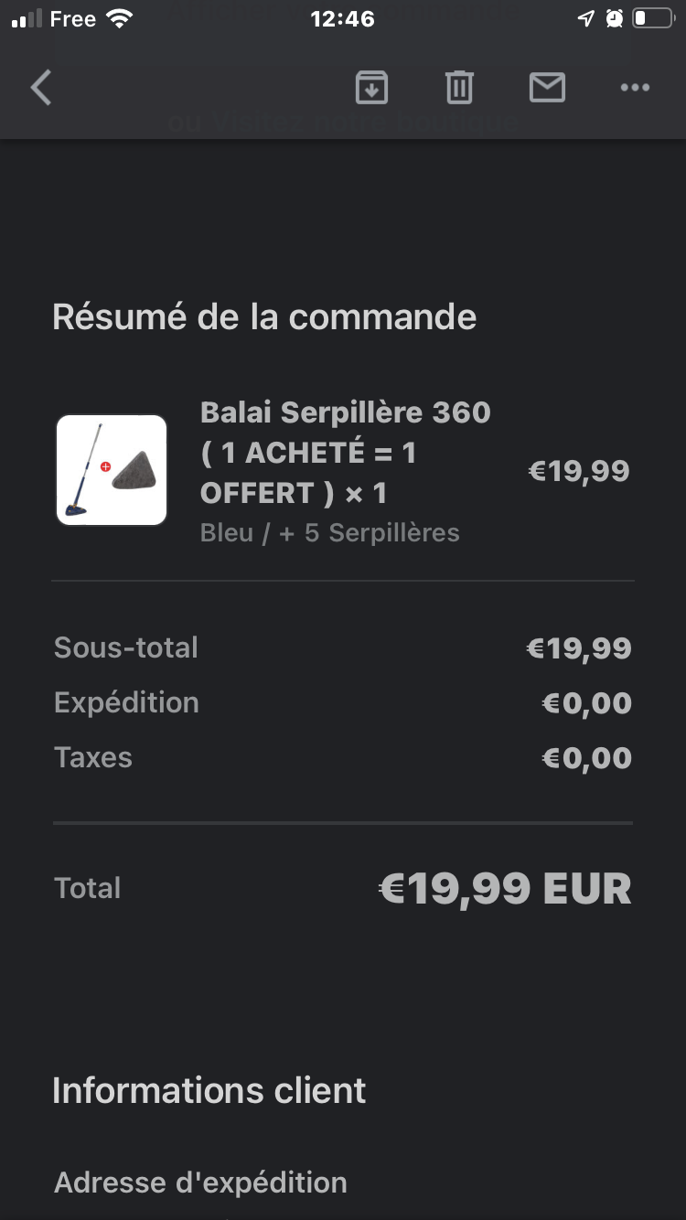Delete the email using the trash icon
The width and height of the screenshot is (686, 1220).
(x=459, y=88)
